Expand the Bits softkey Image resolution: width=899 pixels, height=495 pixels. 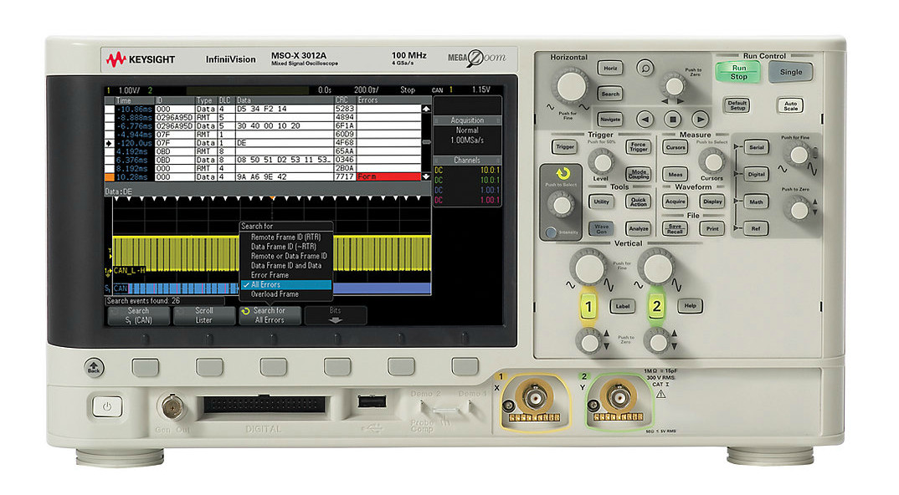point(336,316)
